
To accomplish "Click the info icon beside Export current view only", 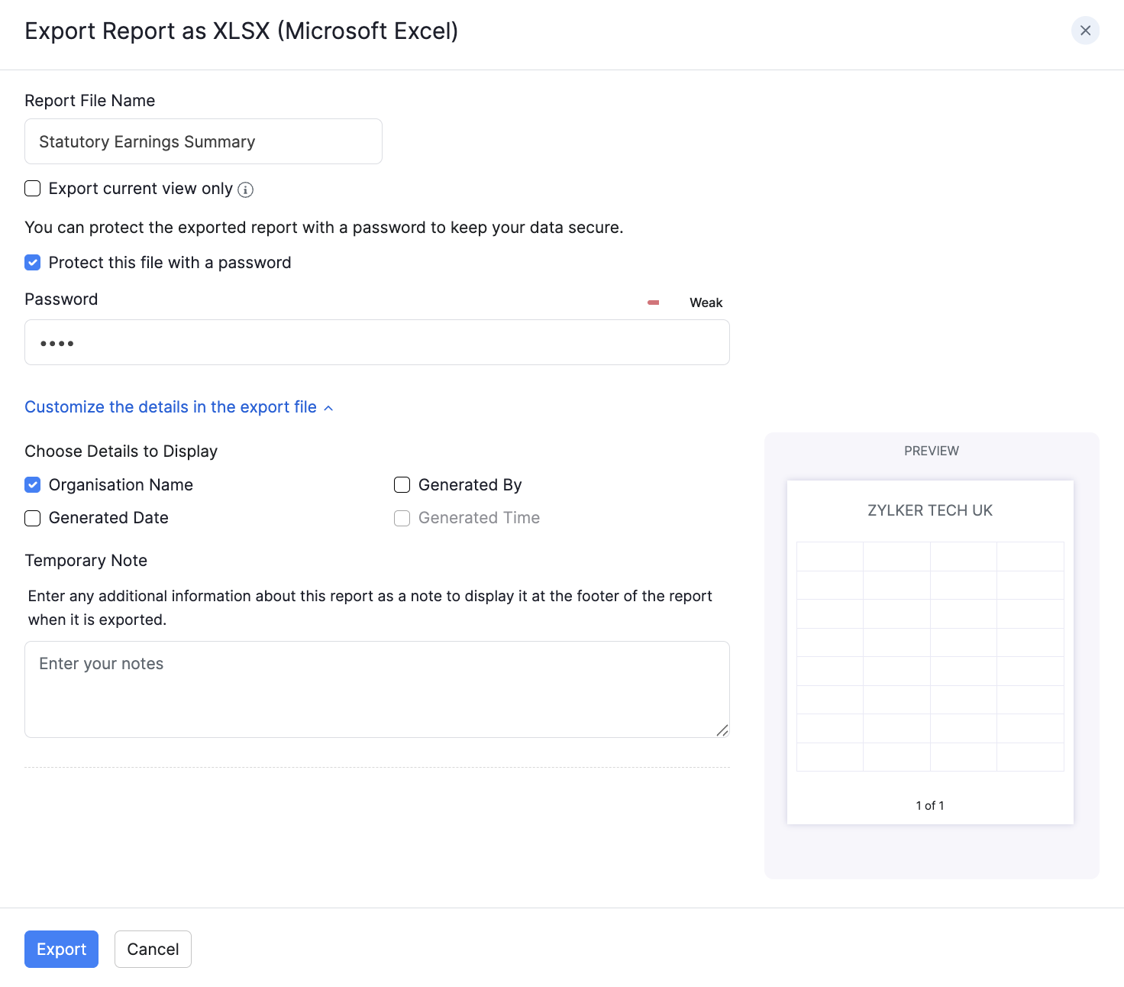I will point(245,190).
